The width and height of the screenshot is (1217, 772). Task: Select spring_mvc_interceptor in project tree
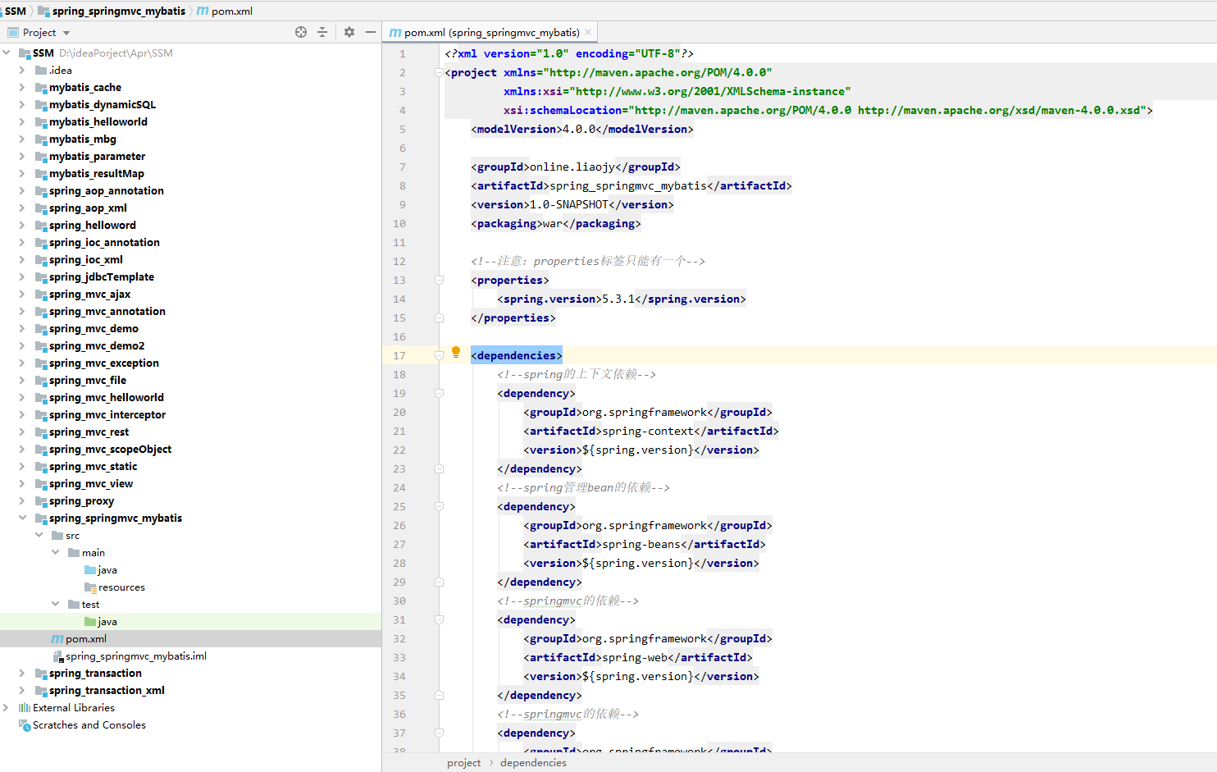pyautogui.click(x=107, y=414)
